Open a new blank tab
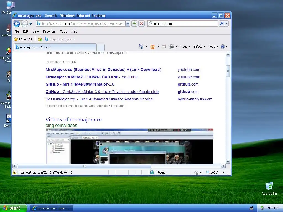 [x=101, y=47]
